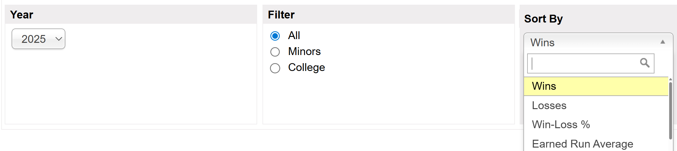Click the sort options list scrollbar thumb
This screenshot has width=677, height=151.
pyautogui.click(x=670, y=109)
